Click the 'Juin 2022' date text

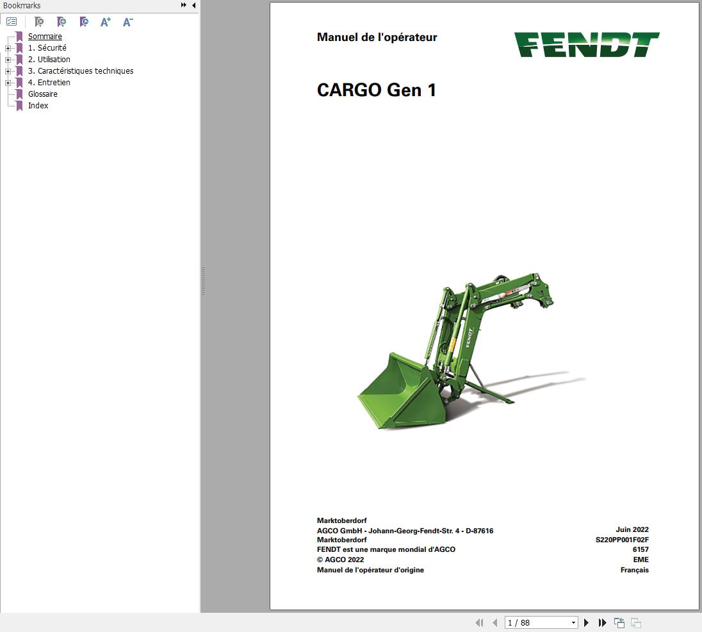point(632,529)
